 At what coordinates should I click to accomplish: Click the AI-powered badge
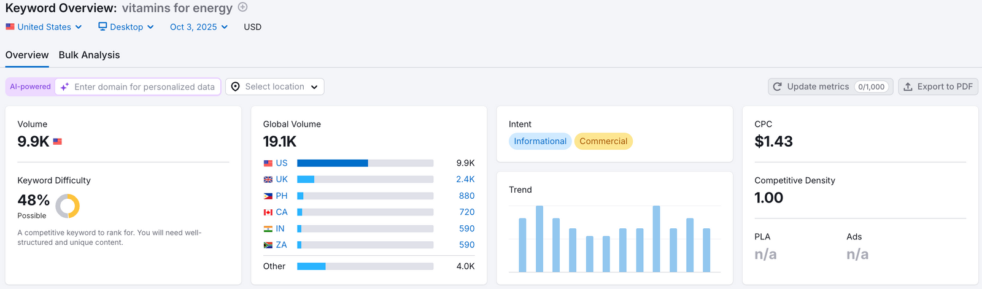[30, 87]
